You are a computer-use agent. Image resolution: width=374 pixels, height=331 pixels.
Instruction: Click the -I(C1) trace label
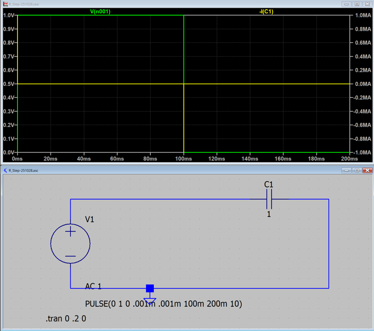(266, 11)
